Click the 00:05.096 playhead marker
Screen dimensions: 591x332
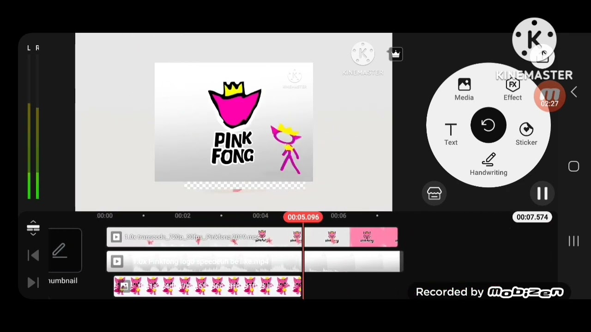(x=303, y=217)
